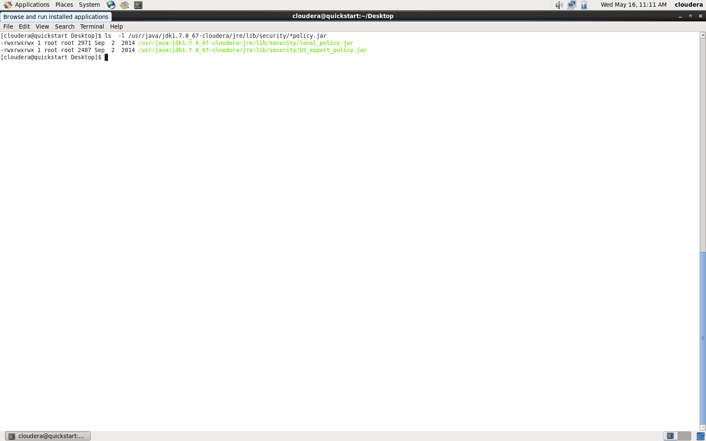Open the Terminal menu
The height and width of the screenshot is (441, 706).
click(x=92, y=26)
